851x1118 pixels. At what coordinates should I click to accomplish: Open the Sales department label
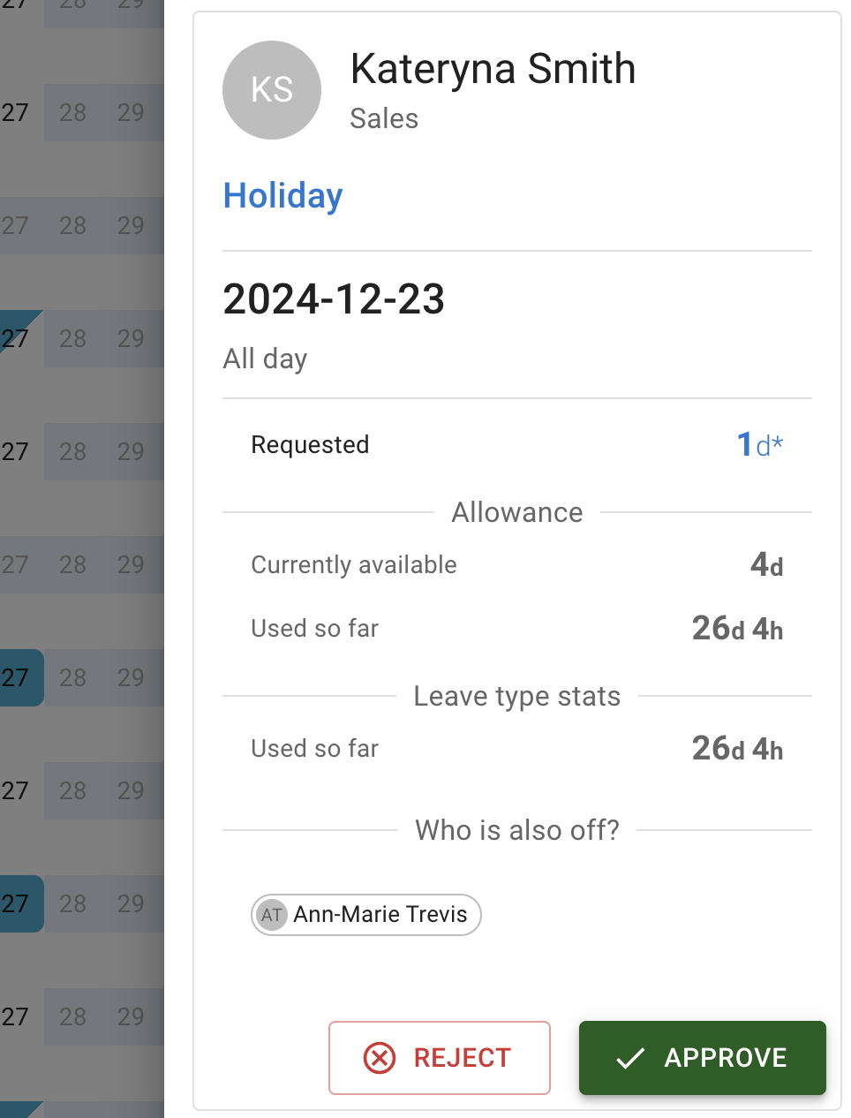coord(384,118)
